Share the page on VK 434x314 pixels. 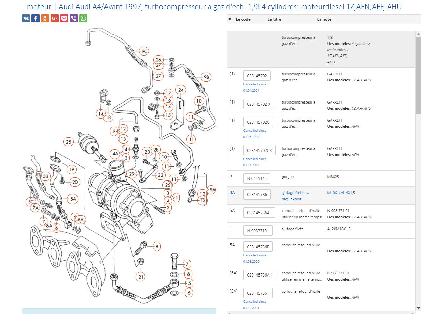pos(26,18)
